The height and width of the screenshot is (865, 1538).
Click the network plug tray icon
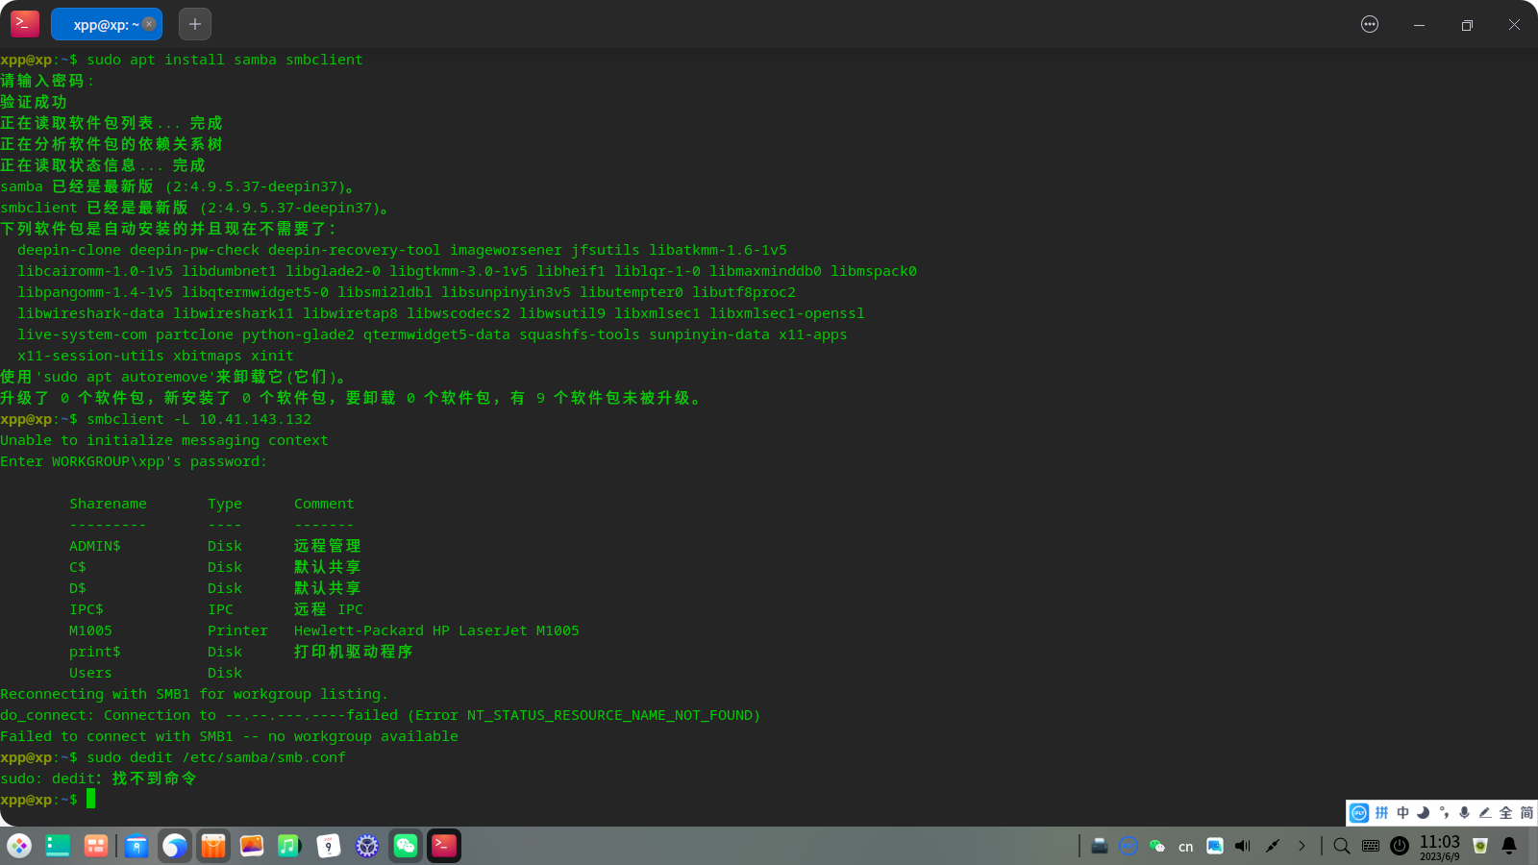pos(1273,846)
